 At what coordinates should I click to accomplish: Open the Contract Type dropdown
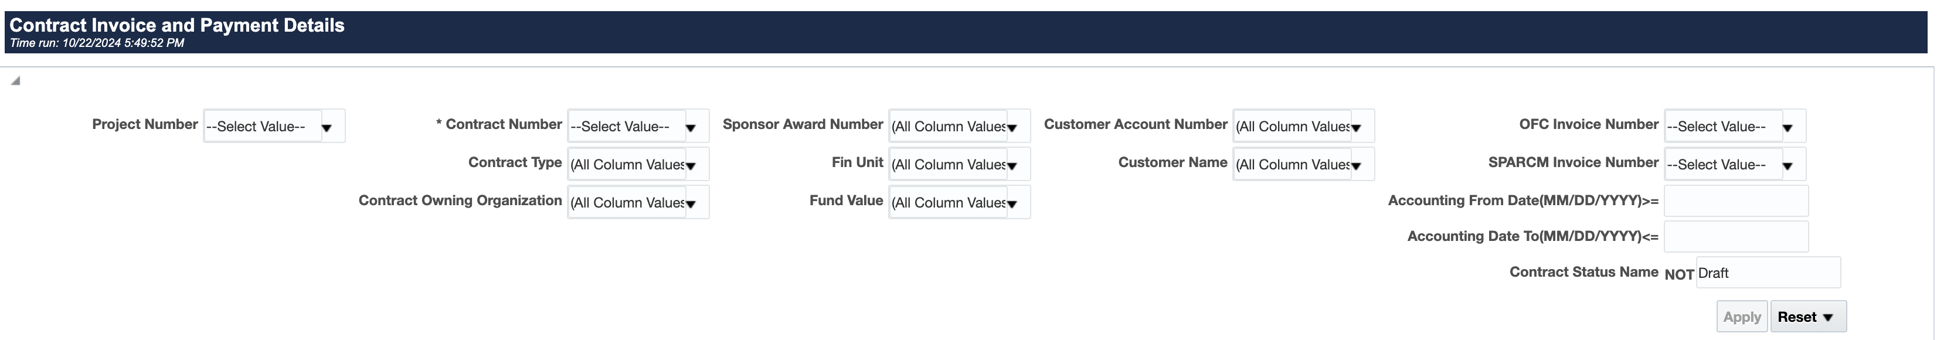pyautogui.click(x=690, y=165)
